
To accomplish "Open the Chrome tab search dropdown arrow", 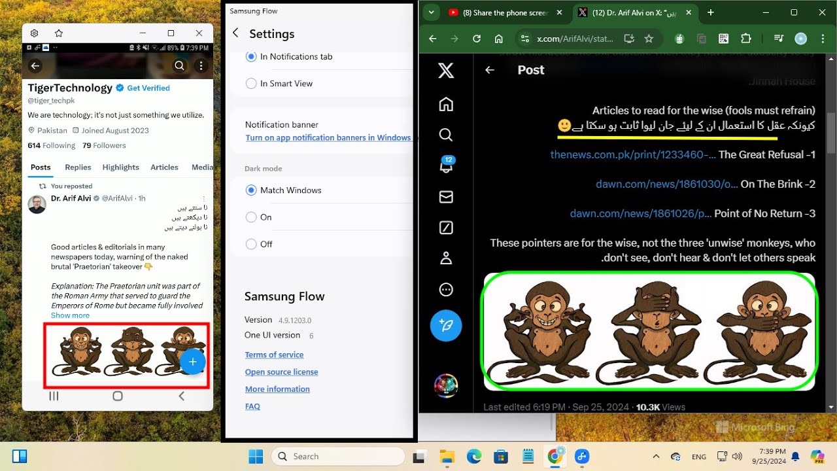I will point(430,12).
